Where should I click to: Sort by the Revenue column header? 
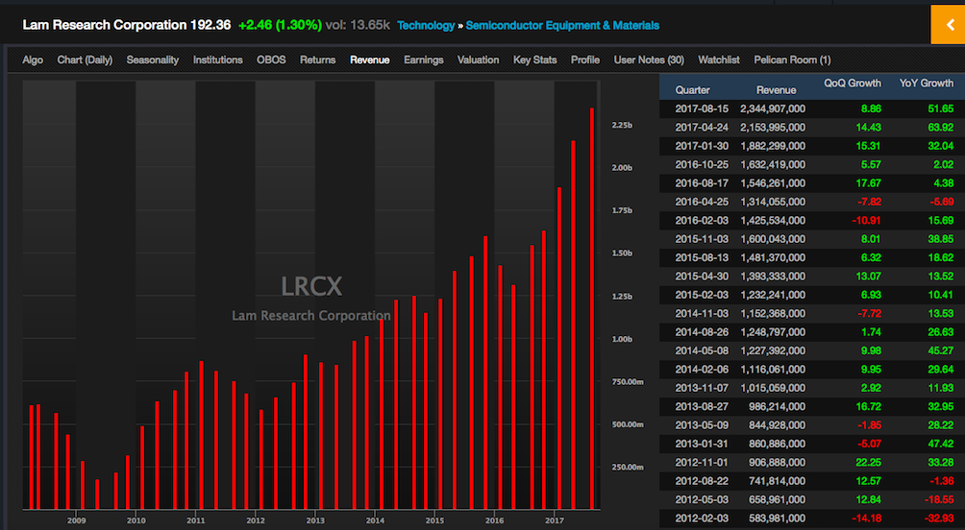pyautogui.click(x=776, y=89)
